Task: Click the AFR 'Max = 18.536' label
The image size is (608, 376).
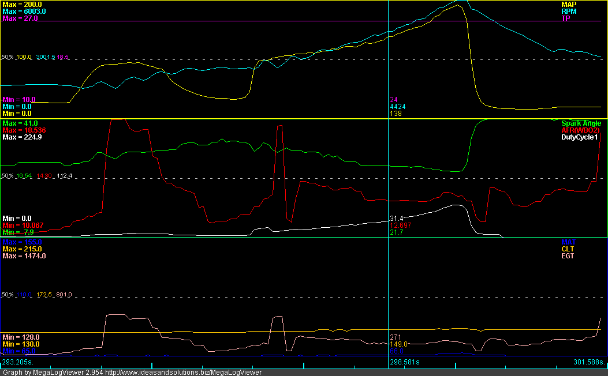Action: [24, 130]
